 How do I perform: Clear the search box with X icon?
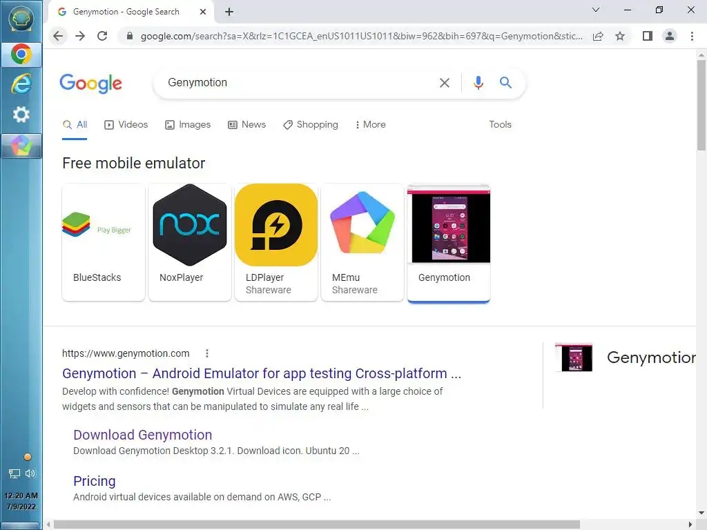click(445, 83)
